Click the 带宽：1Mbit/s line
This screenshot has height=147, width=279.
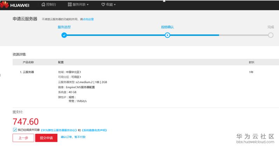point(78,101)
